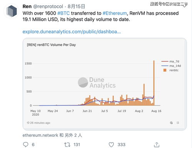Open the #Ethereum hashtag link
This screenshot has height=148, width=192.
click(x=115, y=13)
